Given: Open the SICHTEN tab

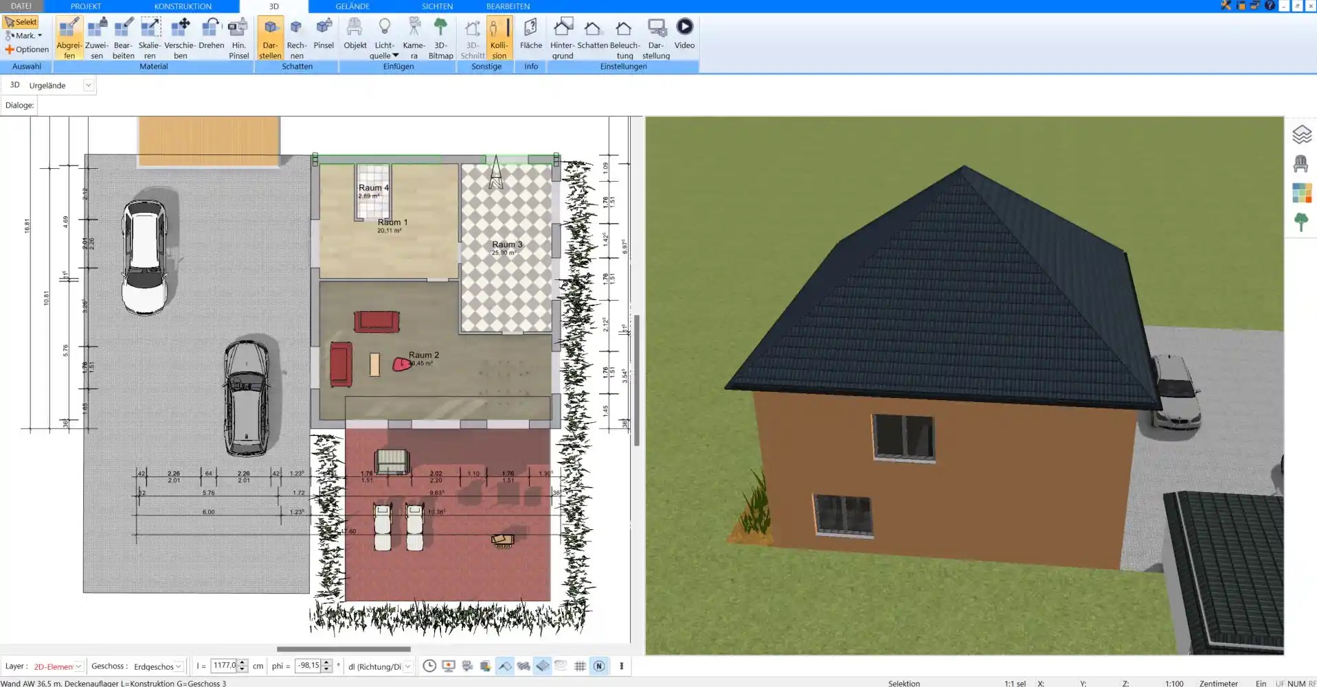Looking at the screenshot, I should (437, 6).
